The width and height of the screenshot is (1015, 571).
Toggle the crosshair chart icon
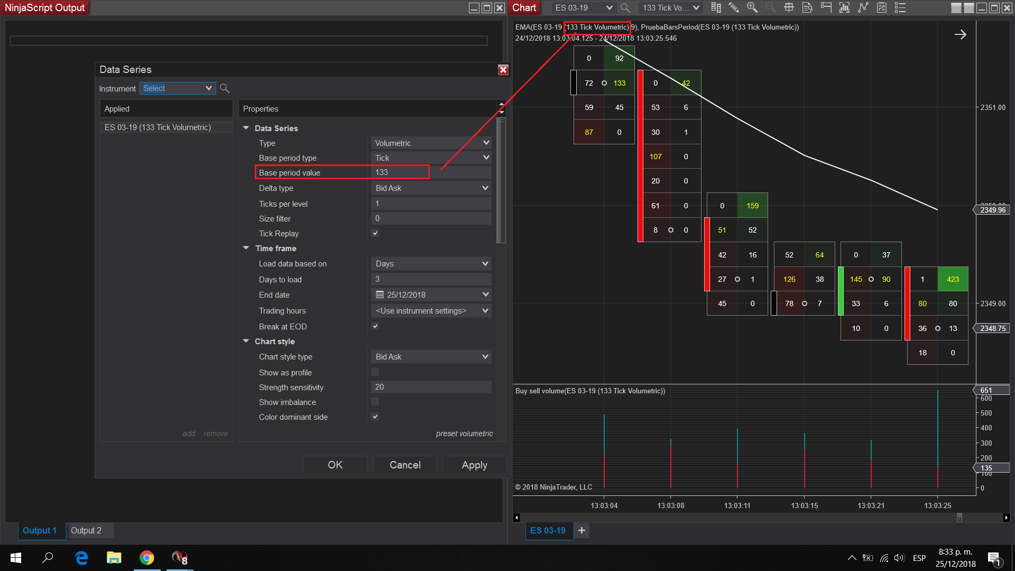pyautogui.click(x=789, y=7)
